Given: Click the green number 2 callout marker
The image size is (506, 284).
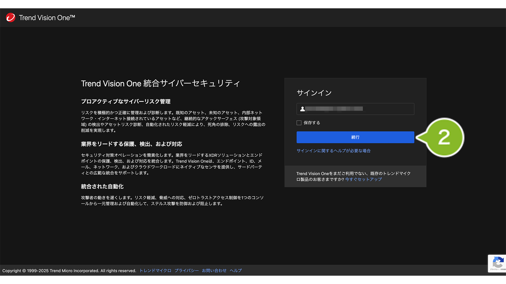Looking at the screenshot, I should tap(444, 137).
